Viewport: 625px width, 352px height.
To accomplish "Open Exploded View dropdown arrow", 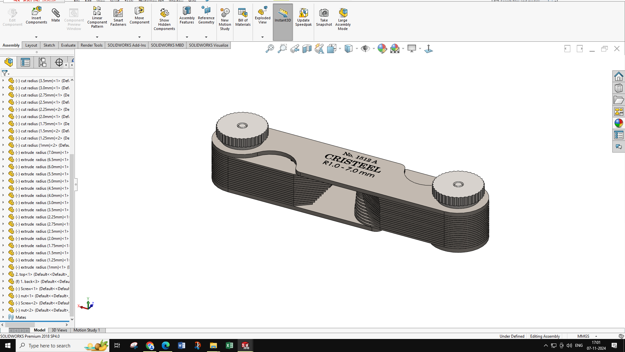I will [x=262, y=37].
